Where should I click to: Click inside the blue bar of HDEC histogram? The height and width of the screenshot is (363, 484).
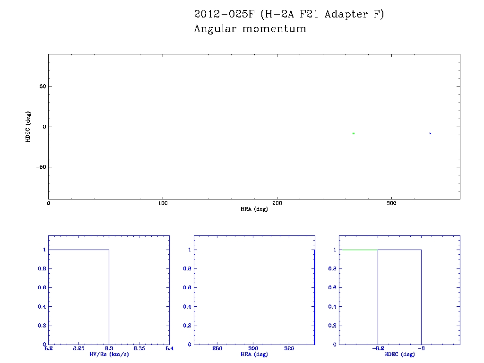pos(399,298)
